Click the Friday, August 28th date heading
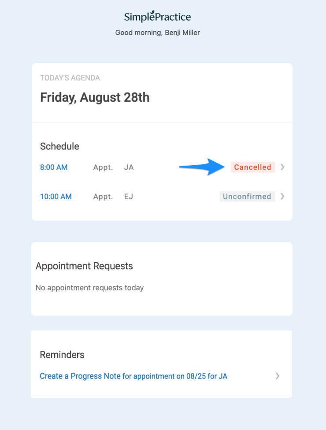Viewport: 326px width, 430px height. click(95, 97)
